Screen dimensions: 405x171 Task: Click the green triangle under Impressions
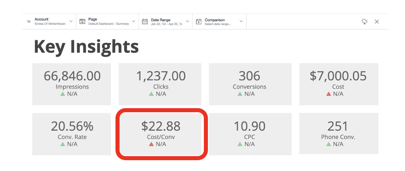pos(62,94)
